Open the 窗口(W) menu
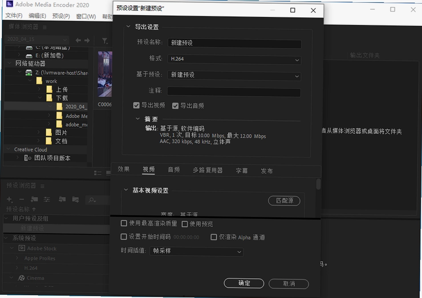Image resolution: width=422 pixels, height=298 pixels. coord(86,16)
